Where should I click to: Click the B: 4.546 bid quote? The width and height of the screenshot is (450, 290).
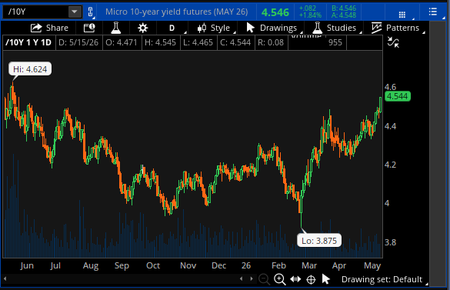pos(344,8)
